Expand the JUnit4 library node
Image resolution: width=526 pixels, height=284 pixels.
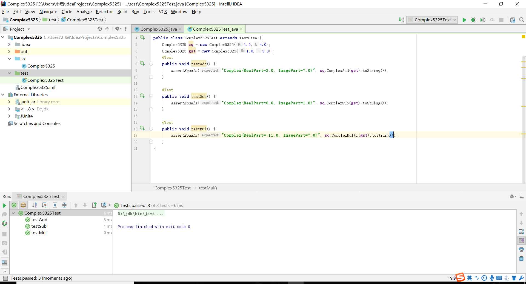point(9,116)
